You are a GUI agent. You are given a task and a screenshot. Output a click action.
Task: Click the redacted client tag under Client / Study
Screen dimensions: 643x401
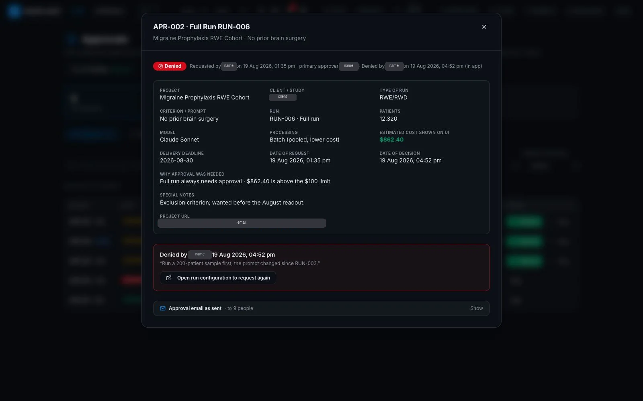coord(283,97)
